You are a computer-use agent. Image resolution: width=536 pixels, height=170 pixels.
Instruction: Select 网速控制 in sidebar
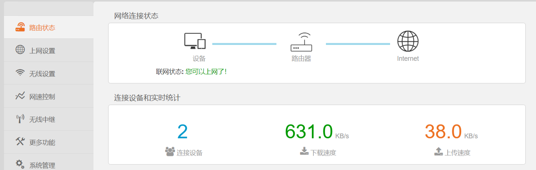49,96
